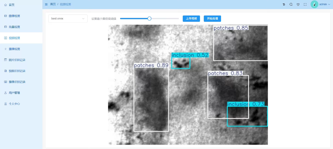
Task: Click the detected steel surface video frame
Action: tap(188, 85)
